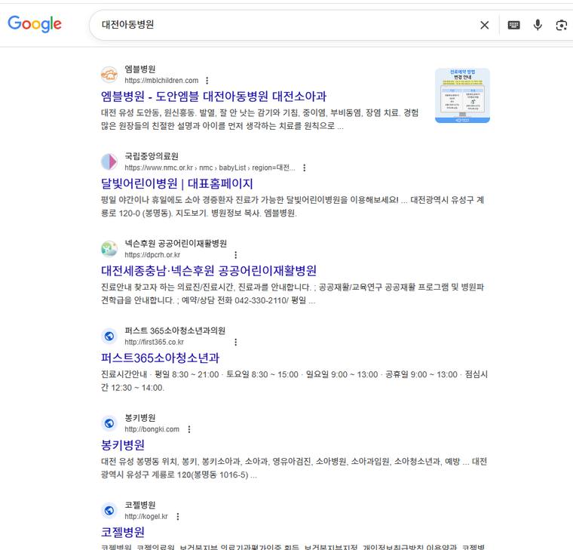
Task: Click the 국립중앙의료원 site name
Action: (152, 156)
